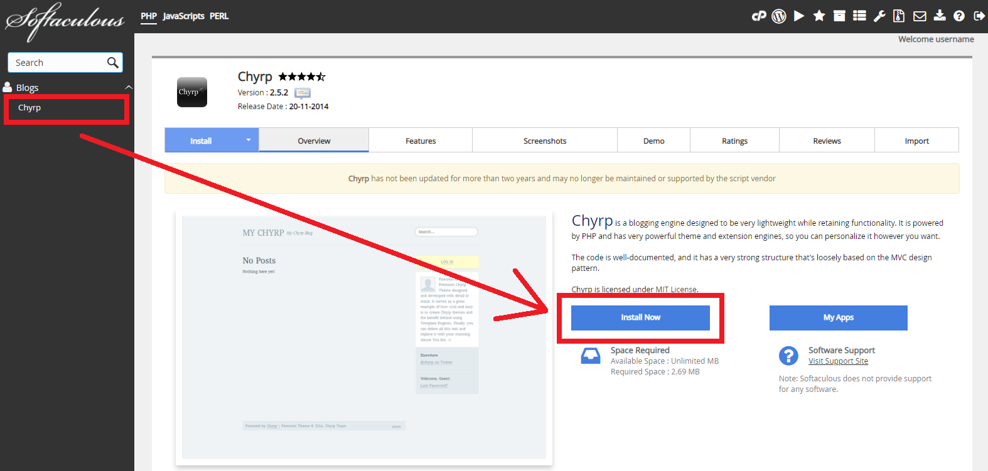Click the Chyrp app logo icon
This screenshot has width=988, height=471.
tap(192, 92)
